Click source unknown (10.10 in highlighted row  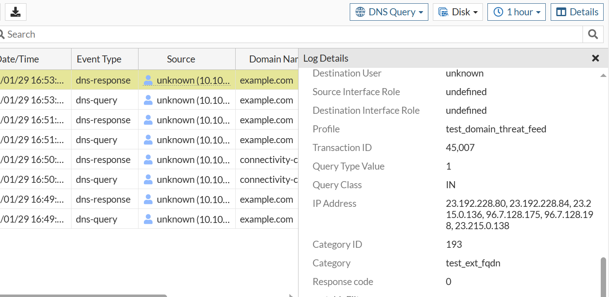(193, 80)
